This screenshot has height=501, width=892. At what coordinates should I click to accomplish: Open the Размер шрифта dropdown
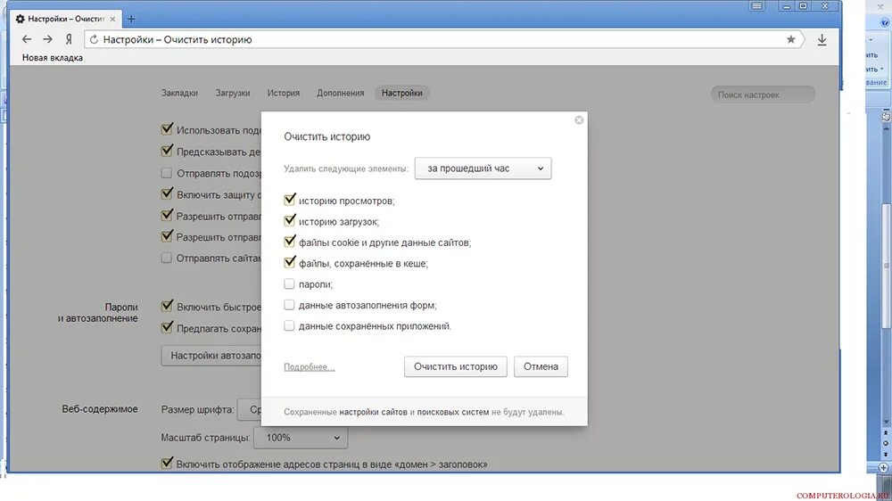[249, 409]
